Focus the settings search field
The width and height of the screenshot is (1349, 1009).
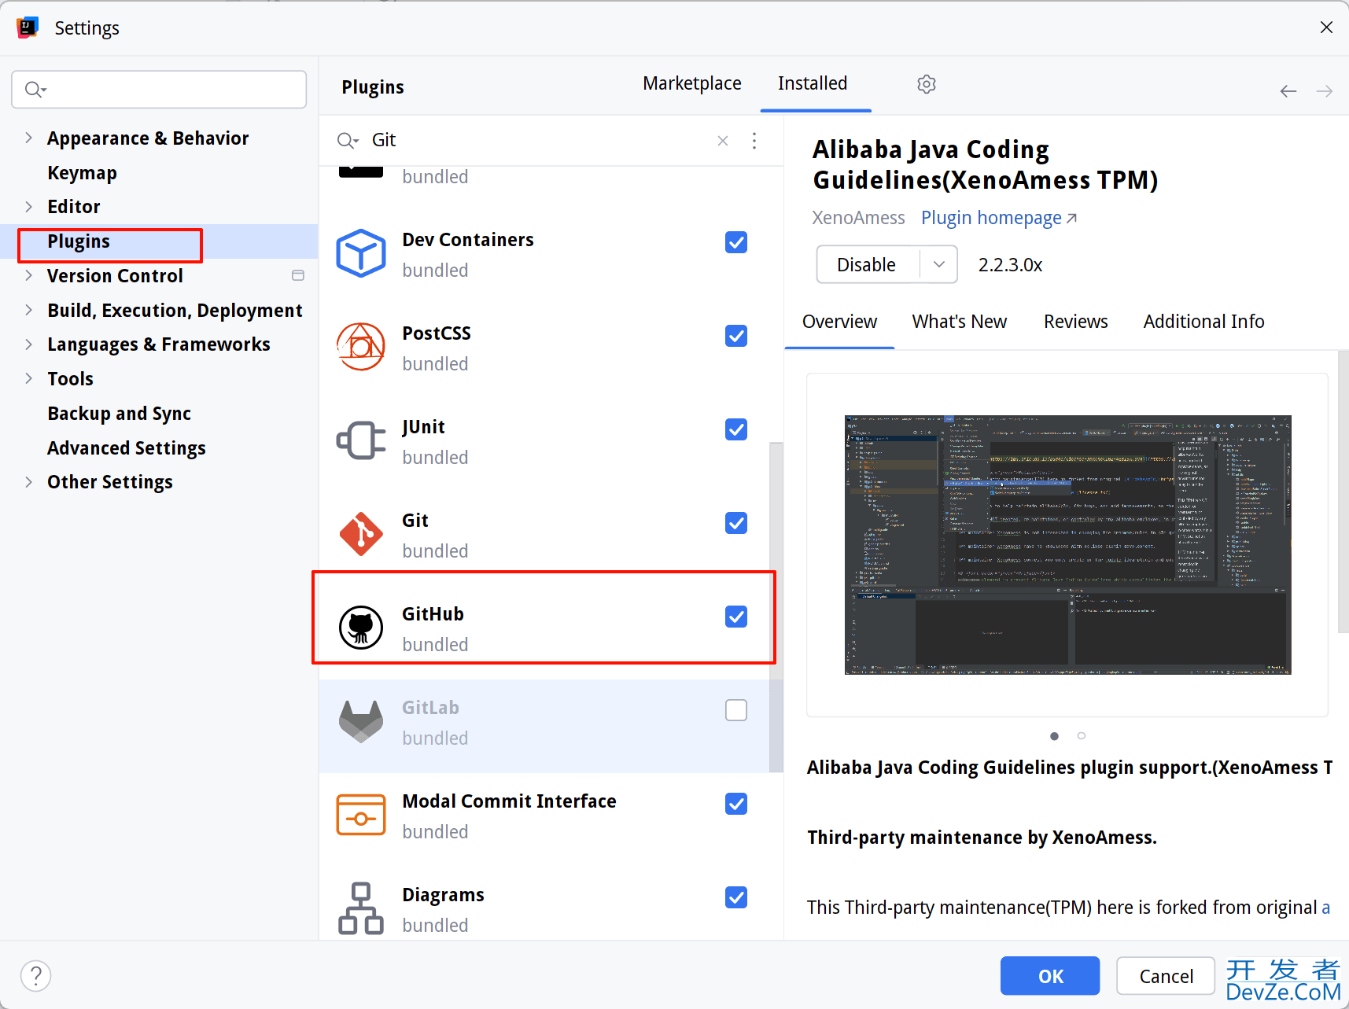click(x=159, y=90)
